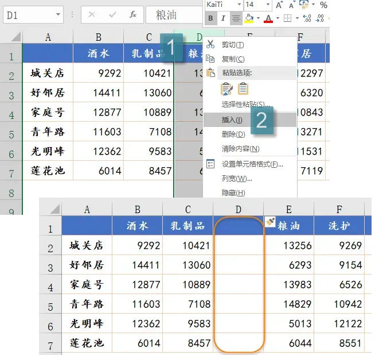Choose 列宽(W)... in context menu
This screenshot has height=355, width=375.
[x=250, y=179]
